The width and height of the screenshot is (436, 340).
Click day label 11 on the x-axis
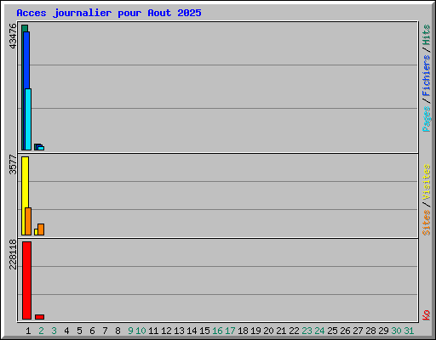coord(153,331)
